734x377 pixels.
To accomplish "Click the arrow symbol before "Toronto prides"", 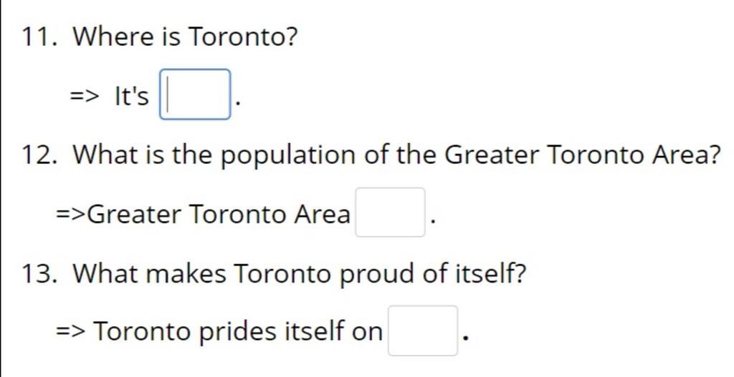I will click(71, 332).
